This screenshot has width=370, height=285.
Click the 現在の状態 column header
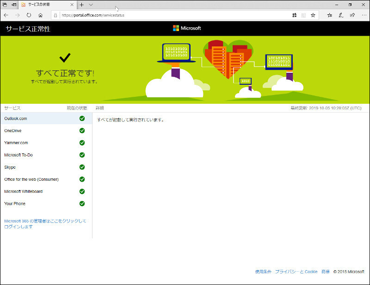tap(77, 108)
